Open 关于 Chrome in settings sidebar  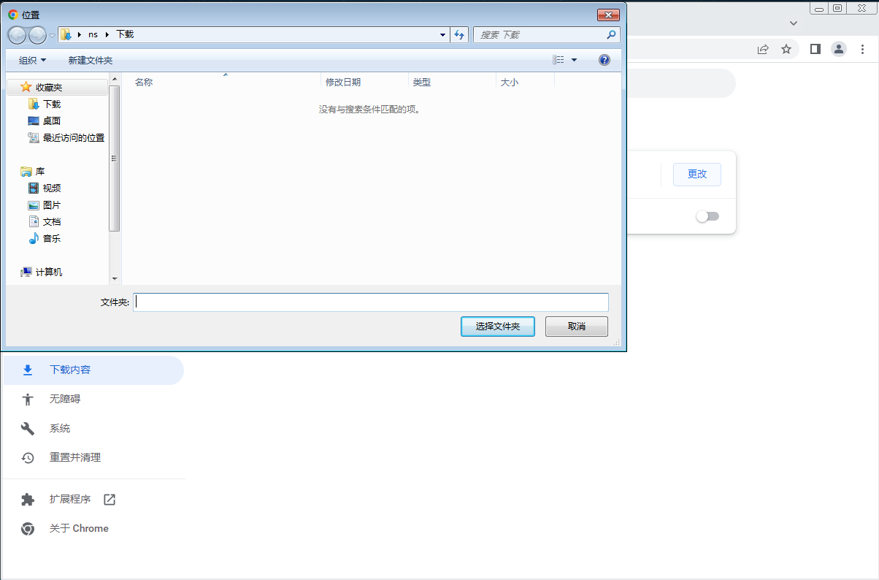pos(93,529)
